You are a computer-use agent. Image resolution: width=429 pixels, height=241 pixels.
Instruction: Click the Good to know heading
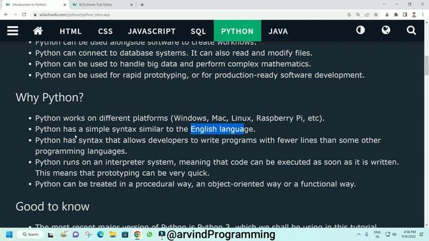52,207
